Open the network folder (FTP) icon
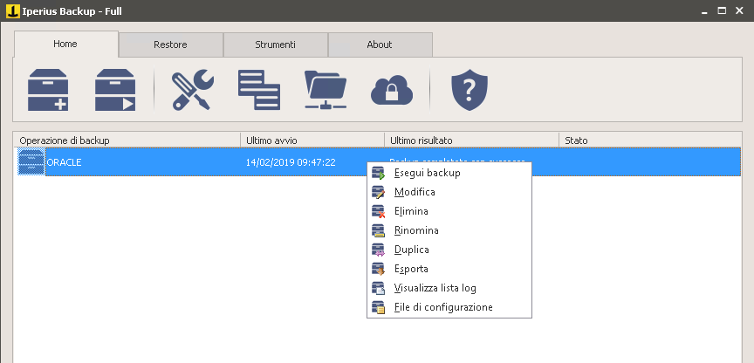Image resolution: width=754 pixels, height=363 pixels. [326, 89]
